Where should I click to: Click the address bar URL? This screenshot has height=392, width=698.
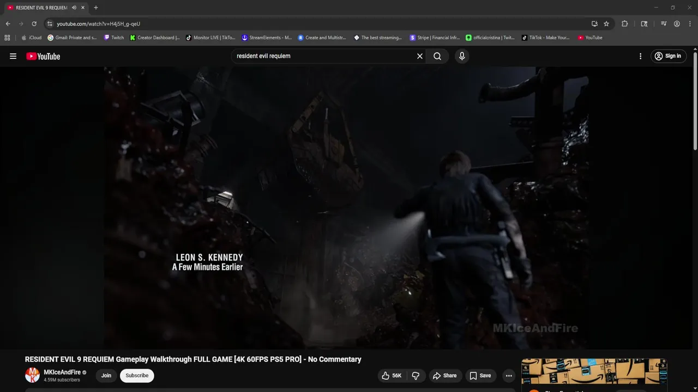pos(99,24)
